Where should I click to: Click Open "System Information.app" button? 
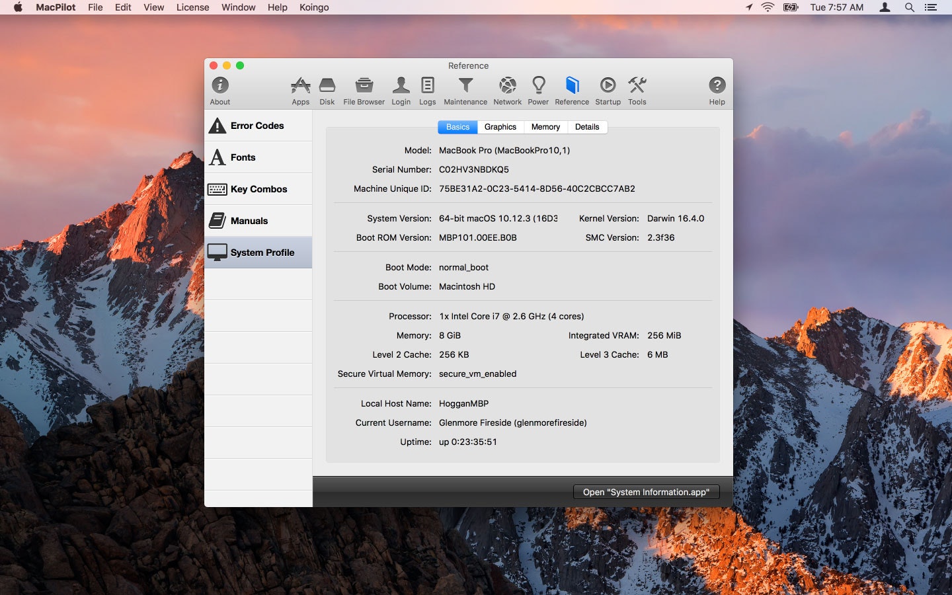pos(646,492)
